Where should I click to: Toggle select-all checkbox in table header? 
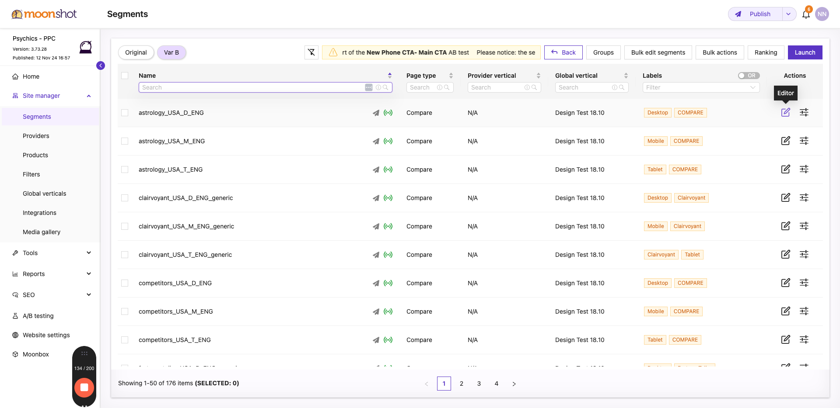click(x=125, y=76)
